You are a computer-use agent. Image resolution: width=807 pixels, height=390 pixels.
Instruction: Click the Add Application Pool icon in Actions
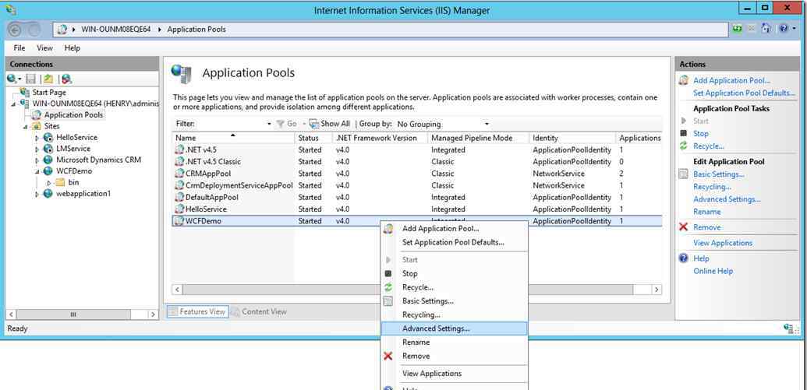click(684, 80)
